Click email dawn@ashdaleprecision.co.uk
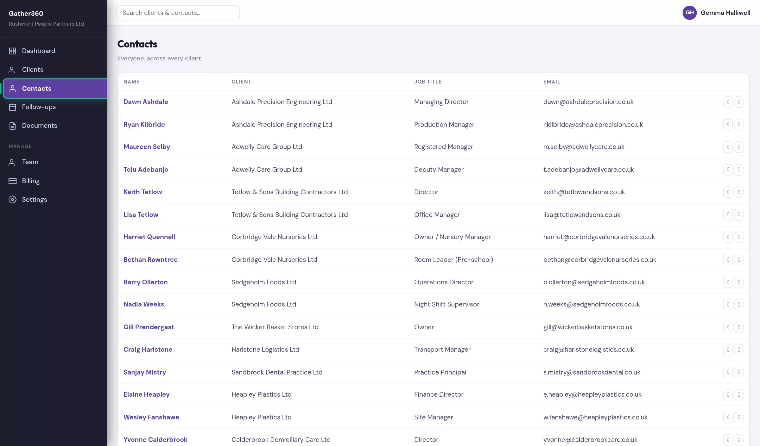This screenshot has height=446, width=760. 588,102
